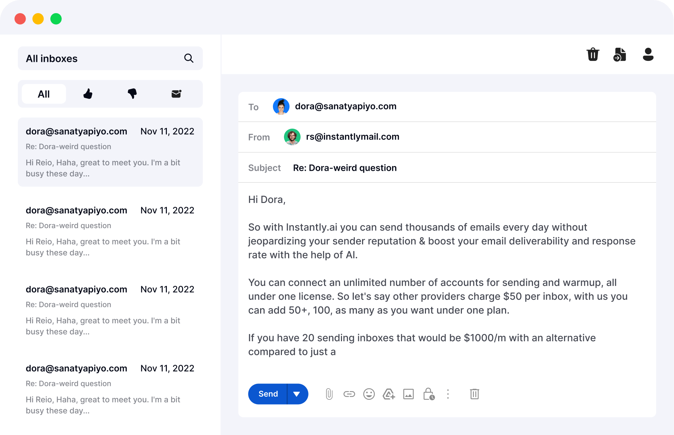Insert a hyperlink in the reply
The height and width of the screenshot is (435, 674).
pyautogui.click(x=349, y=394)
